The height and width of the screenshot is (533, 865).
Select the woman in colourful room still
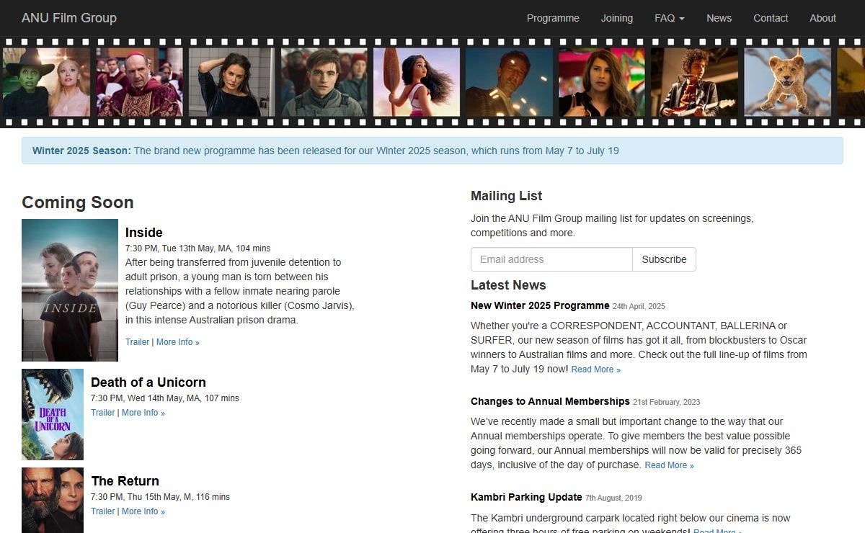click(601, 82)
